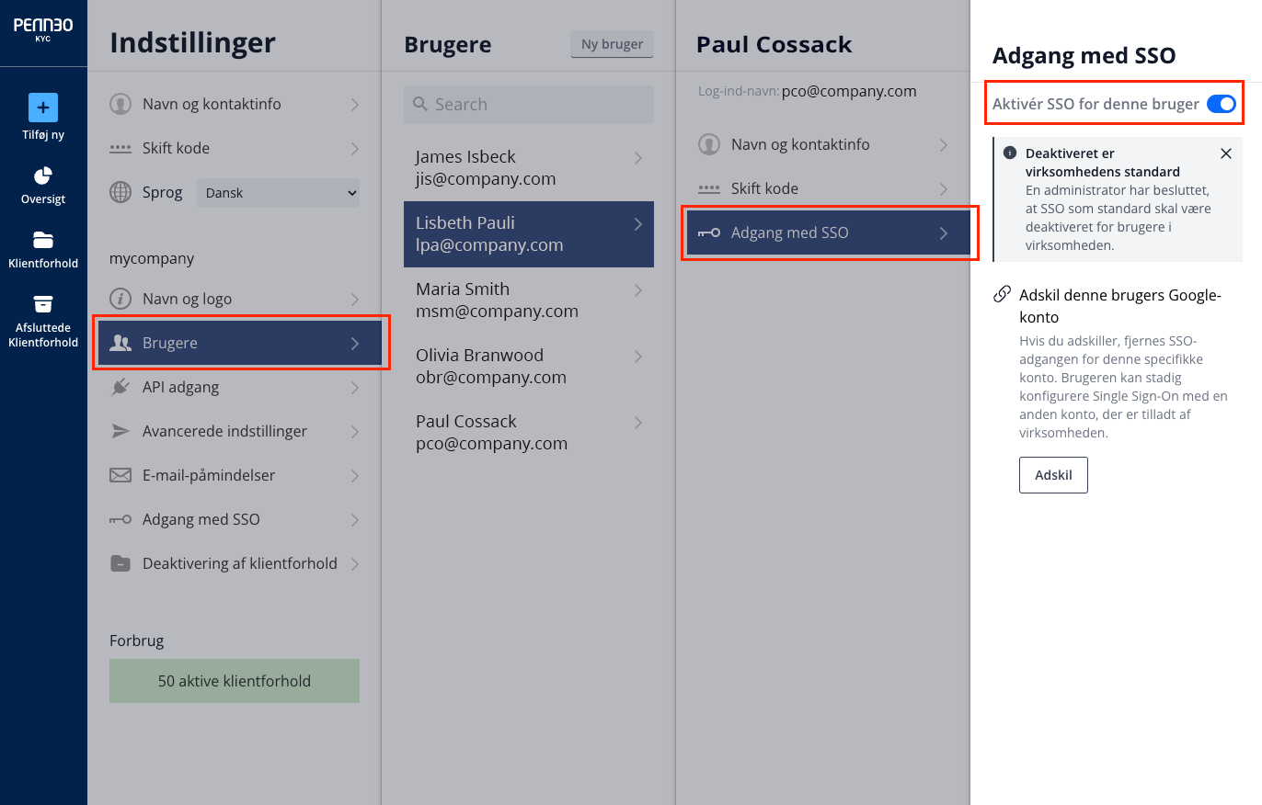Dismiss the Deaktiveret er standard notice
The height and width of the screenshot is (805, 1262).
[x=1225, y=153]
